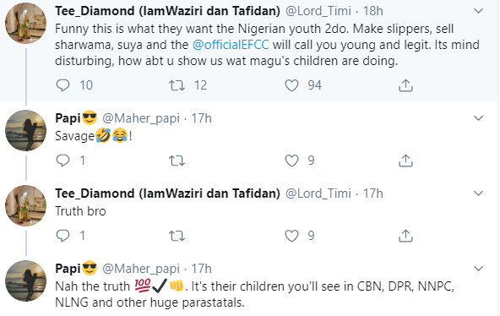Reply to the 'Savage' tweet
The image size is (500, 316).
pos(62,161)
